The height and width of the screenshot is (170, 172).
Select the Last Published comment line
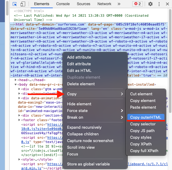coord(81,18)
